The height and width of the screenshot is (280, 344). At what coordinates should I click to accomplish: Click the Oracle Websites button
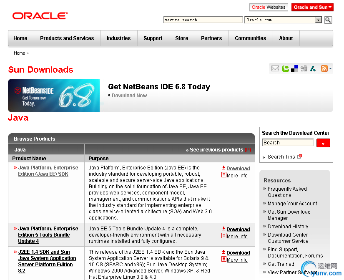(269, 7)
